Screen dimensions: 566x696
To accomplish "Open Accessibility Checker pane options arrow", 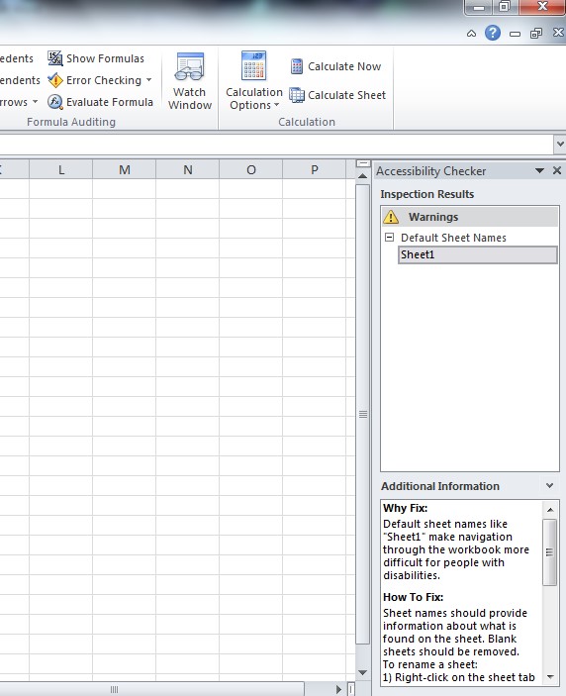I will point(540,171).
